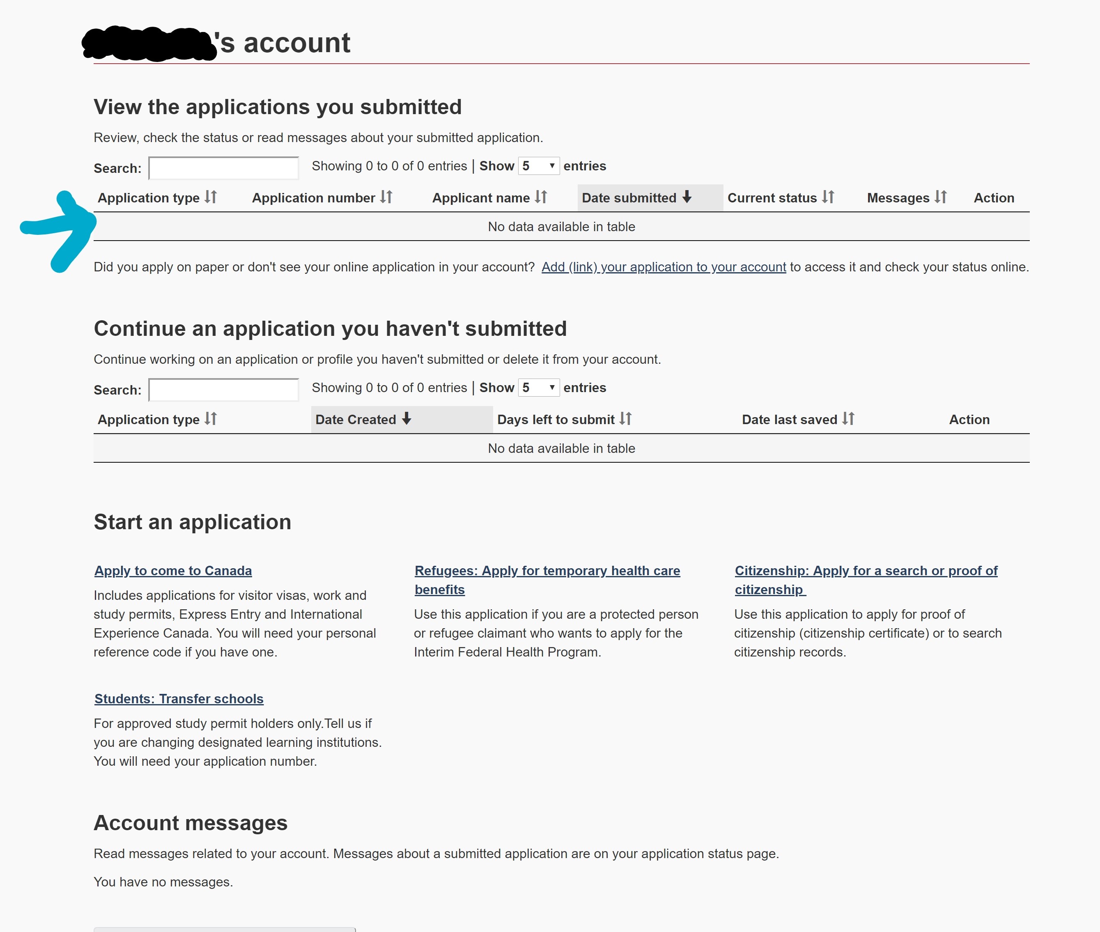Open Show entries dropdown for unsubmitted applications
Viewport: 1100px width, 932px height.
[538, 388]
